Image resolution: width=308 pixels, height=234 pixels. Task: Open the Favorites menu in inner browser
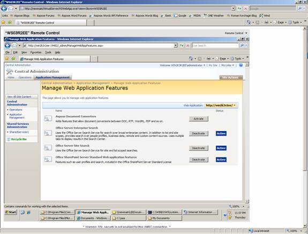[36, 52]
